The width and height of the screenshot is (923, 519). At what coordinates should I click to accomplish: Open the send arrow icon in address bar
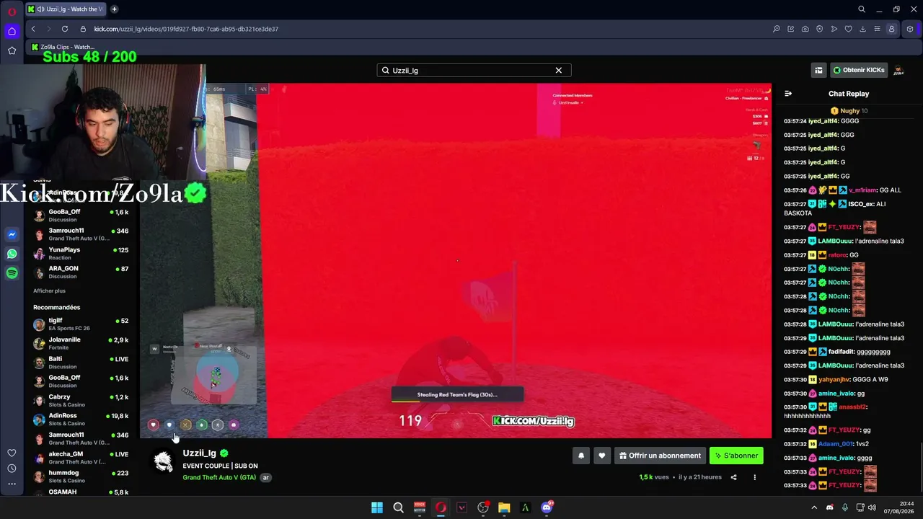click(834, 29)
